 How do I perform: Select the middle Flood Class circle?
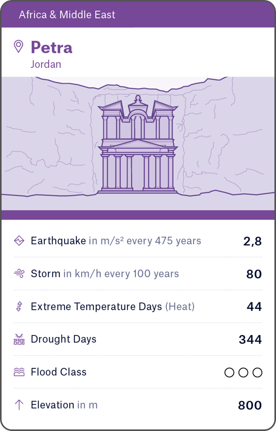click(244, 372)
